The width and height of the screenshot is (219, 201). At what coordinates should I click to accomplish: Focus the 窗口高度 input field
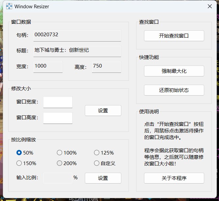[x=58, y=118]
